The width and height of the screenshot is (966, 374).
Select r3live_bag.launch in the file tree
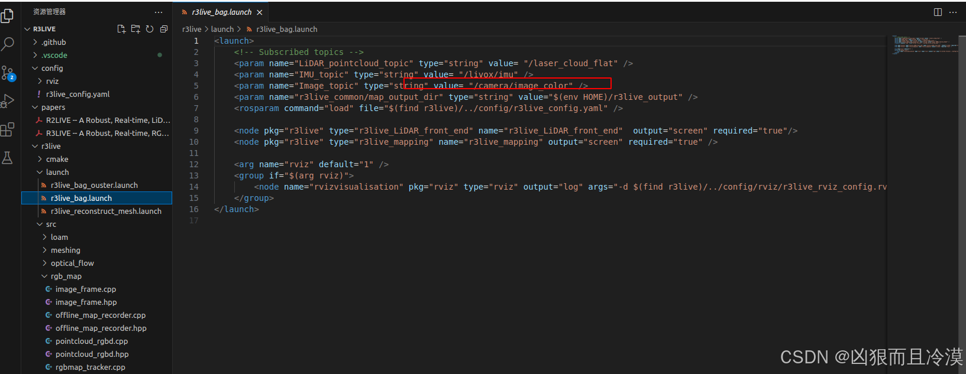click(x=96, y=198)
